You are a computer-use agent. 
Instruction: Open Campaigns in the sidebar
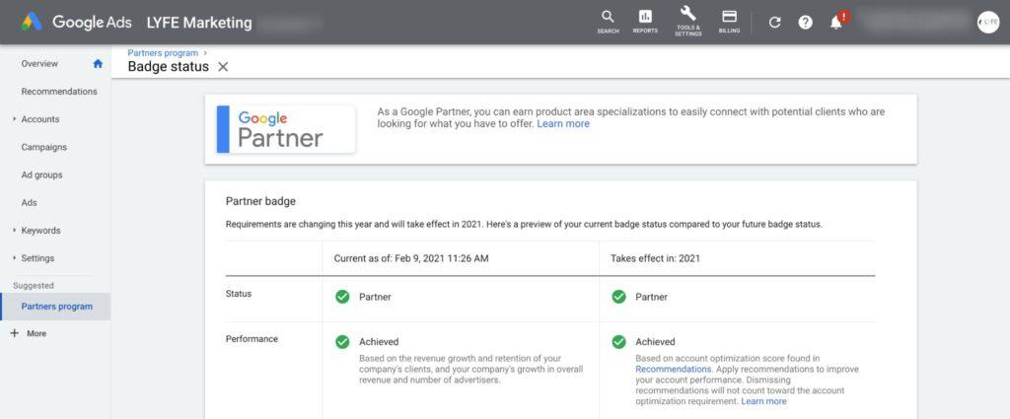click(43, 147)
